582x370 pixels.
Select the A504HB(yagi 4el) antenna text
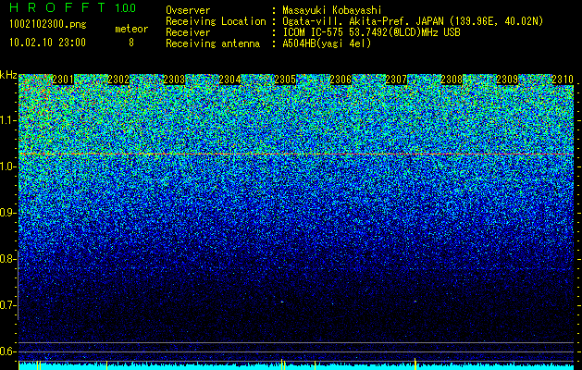[x=327, y=43]
